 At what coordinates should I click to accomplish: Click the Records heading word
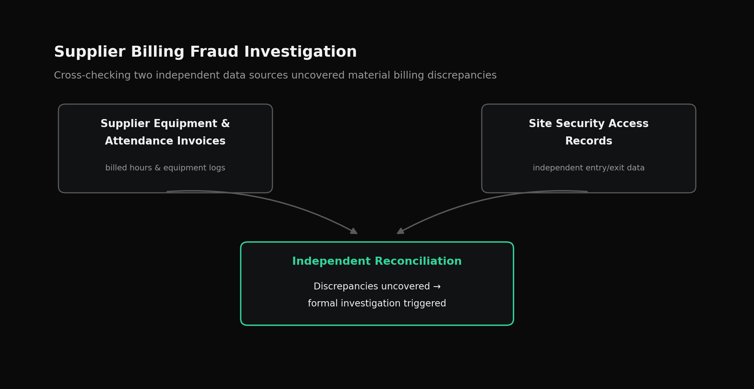pos(589,141)
